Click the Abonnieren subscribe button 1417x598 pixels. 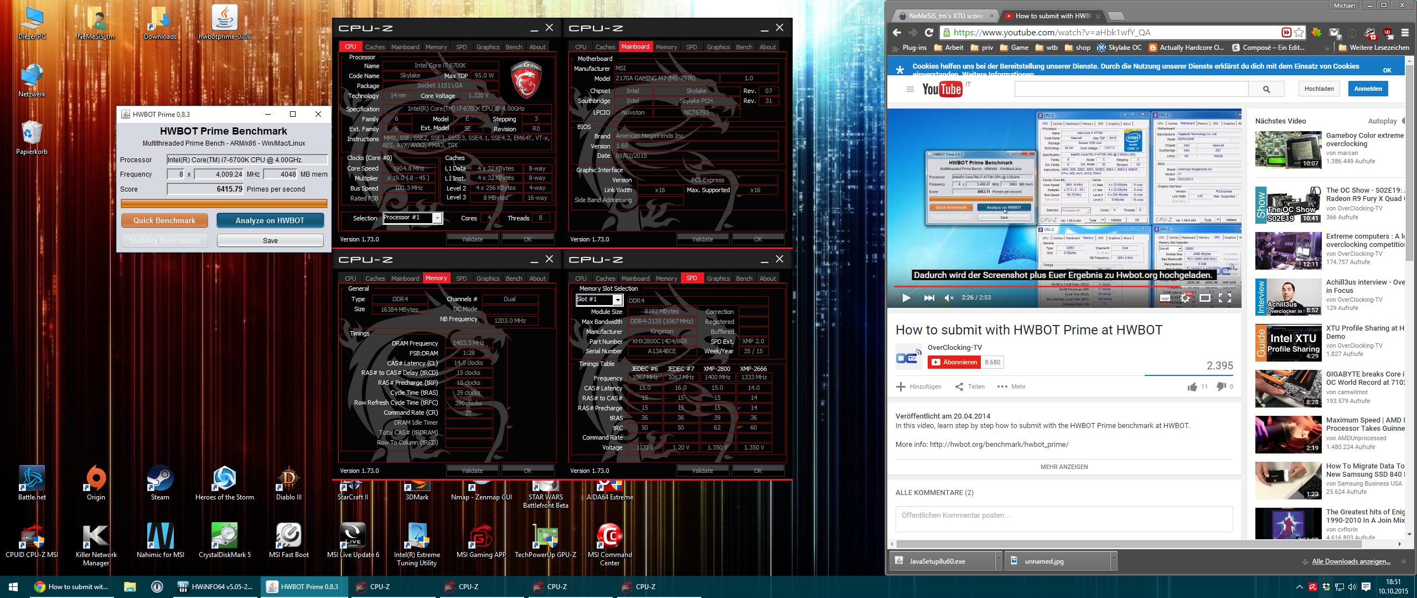coord(955,362)
